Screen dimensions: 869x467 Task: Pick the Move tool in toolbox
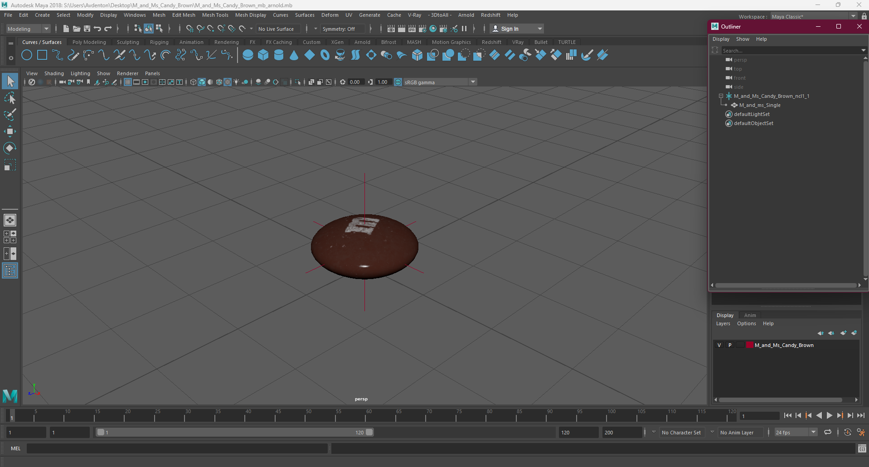coord(10,131)
